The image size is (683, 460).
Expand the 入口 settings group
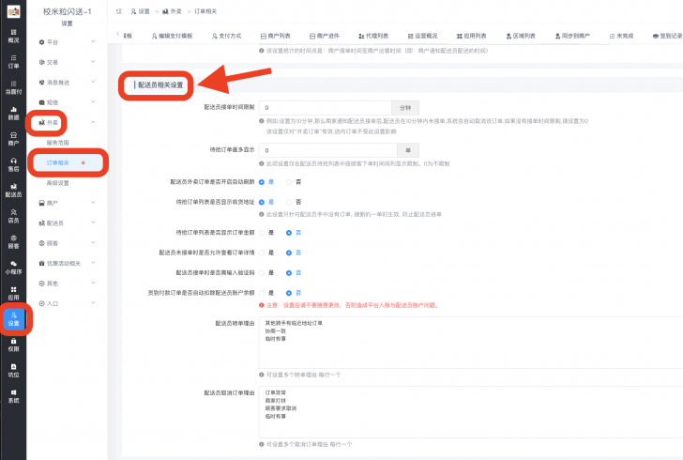pyautogui.click(x=68, y=303)
